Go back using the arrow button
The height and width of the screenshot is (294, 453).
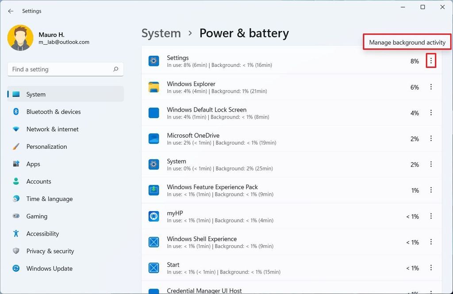pos(10,11)
